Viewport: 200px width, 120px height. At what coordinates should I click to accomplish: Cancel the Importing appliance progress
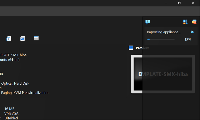192,32
